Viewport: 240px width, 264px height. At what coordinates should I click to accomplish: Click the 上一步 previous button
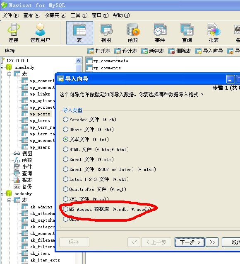point(156,242)
